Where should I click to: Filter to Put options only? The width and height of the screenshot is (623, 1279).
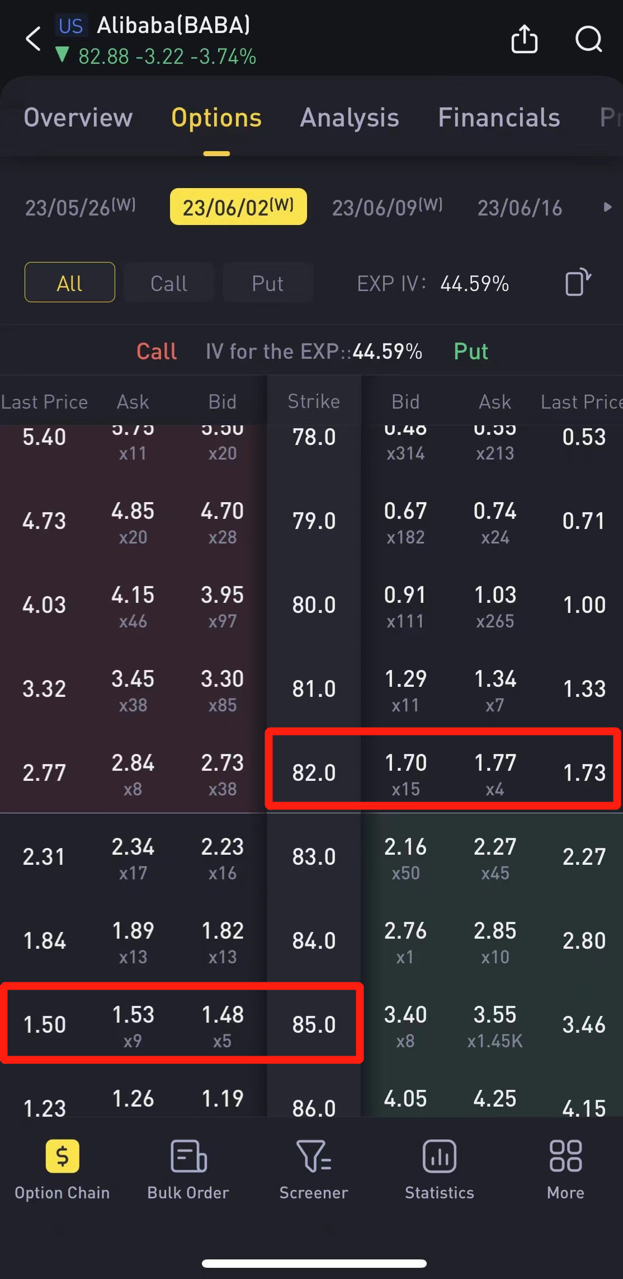(268, 283)
